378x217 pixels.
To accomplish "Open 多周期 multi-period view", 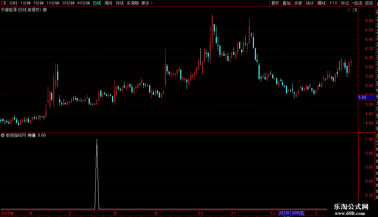I will click(132, 3).
